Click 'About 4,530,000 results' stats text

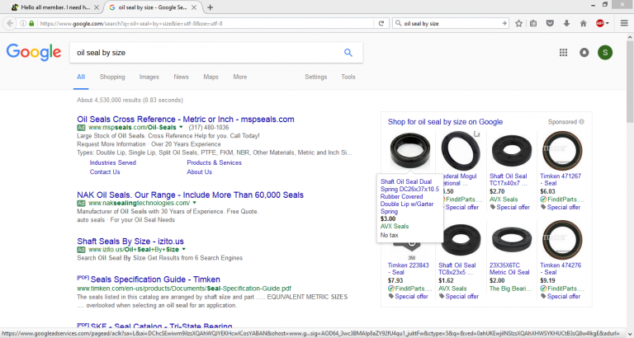coord(130,100)
